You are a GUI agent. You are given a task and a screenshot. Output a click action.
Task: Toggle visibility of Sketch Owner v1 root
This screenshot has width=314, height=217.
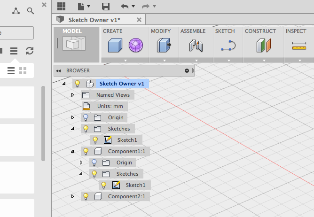point(77,84)
